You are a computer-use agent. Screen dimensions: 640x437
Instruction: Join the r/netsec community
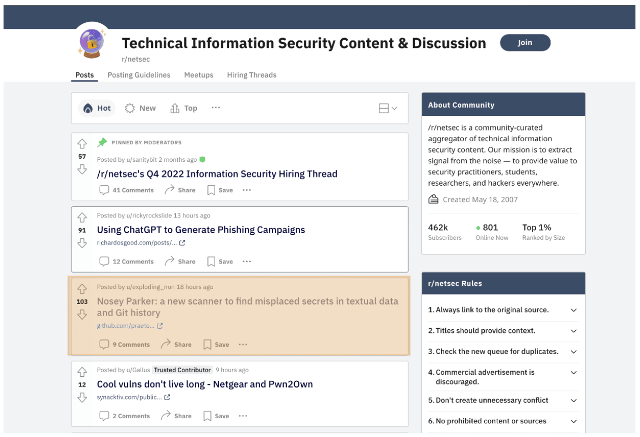click(x=525, y=42)
